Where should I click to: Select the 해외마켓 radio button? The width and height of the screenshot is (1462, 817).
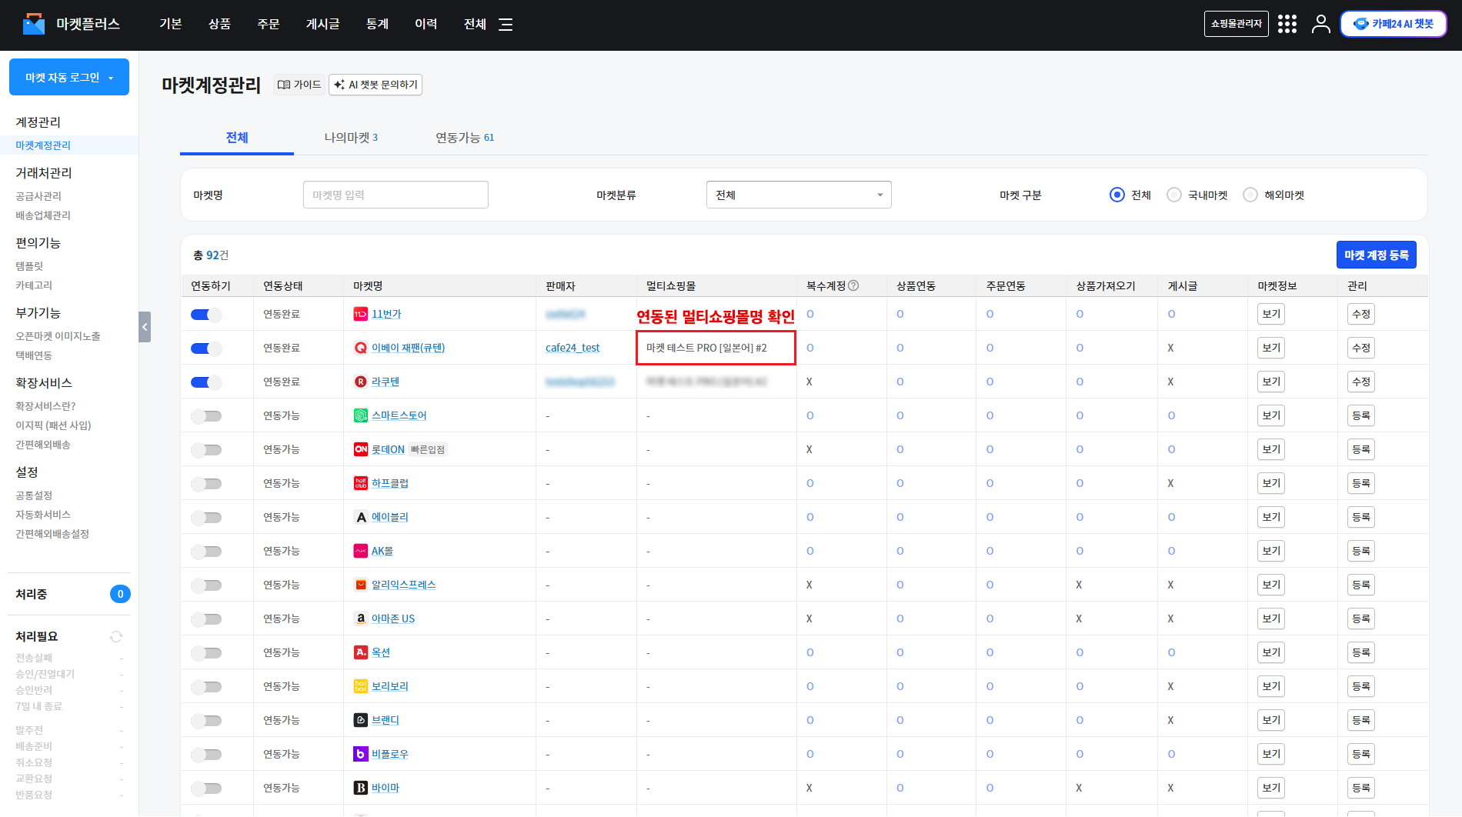1250,195
